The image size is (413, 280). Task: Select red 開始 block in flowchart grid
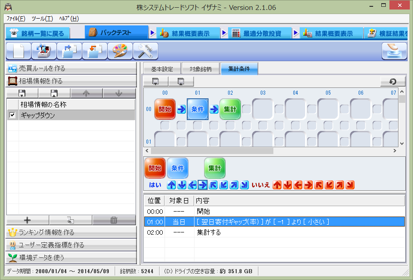(x=165, y=109)
